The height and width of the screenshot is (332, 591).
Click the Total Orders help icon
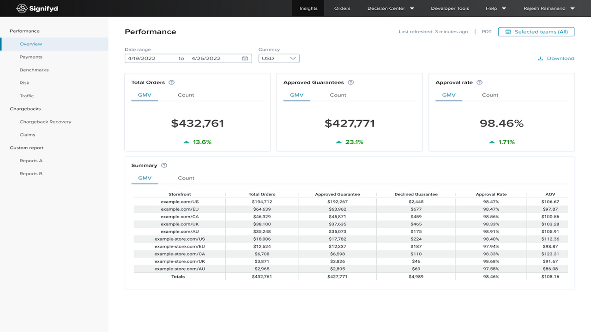tap(172, 83)
